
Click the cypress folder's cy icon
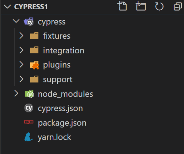[29, 22]
